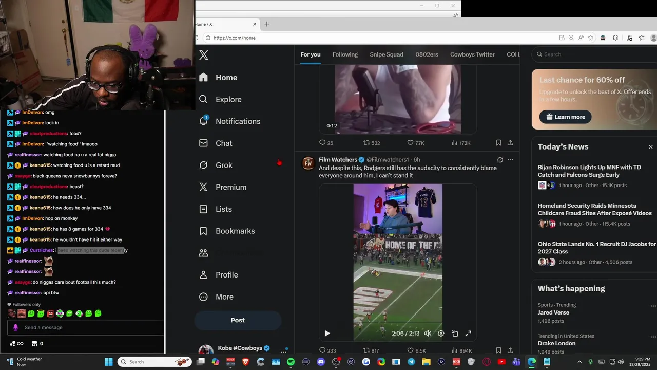Image resolution: width=657 pixels, height=370 pixels.
Task: Click the Send a message chat box
Action: point(86,327)
